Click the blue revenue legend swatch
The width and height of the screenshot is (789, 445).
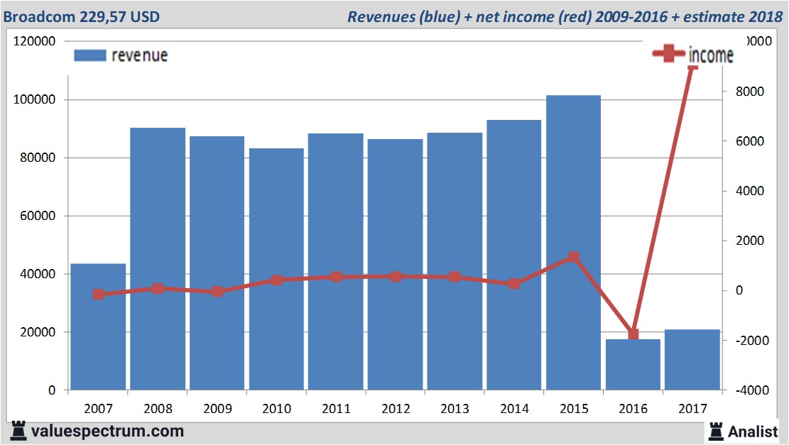(x=90, y=55)
